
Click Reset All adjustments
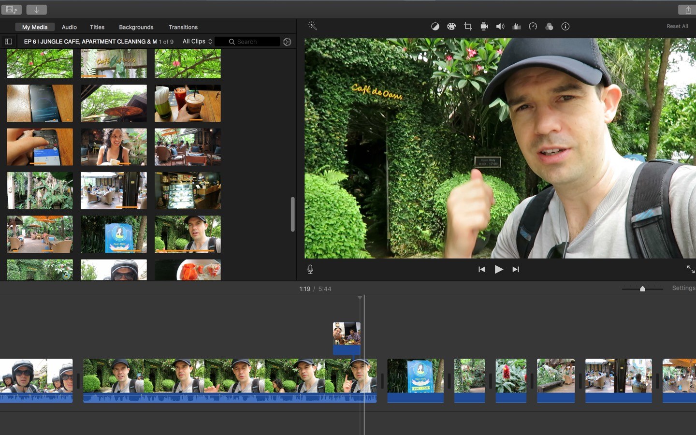pos(677,26)
